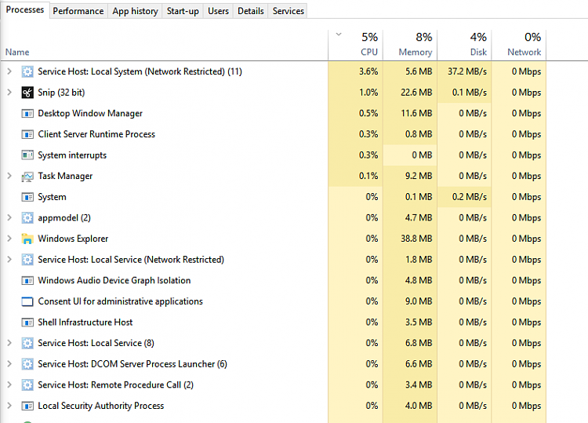Click the Task Manager process icon
588x423 pixels.
[27, 176]
